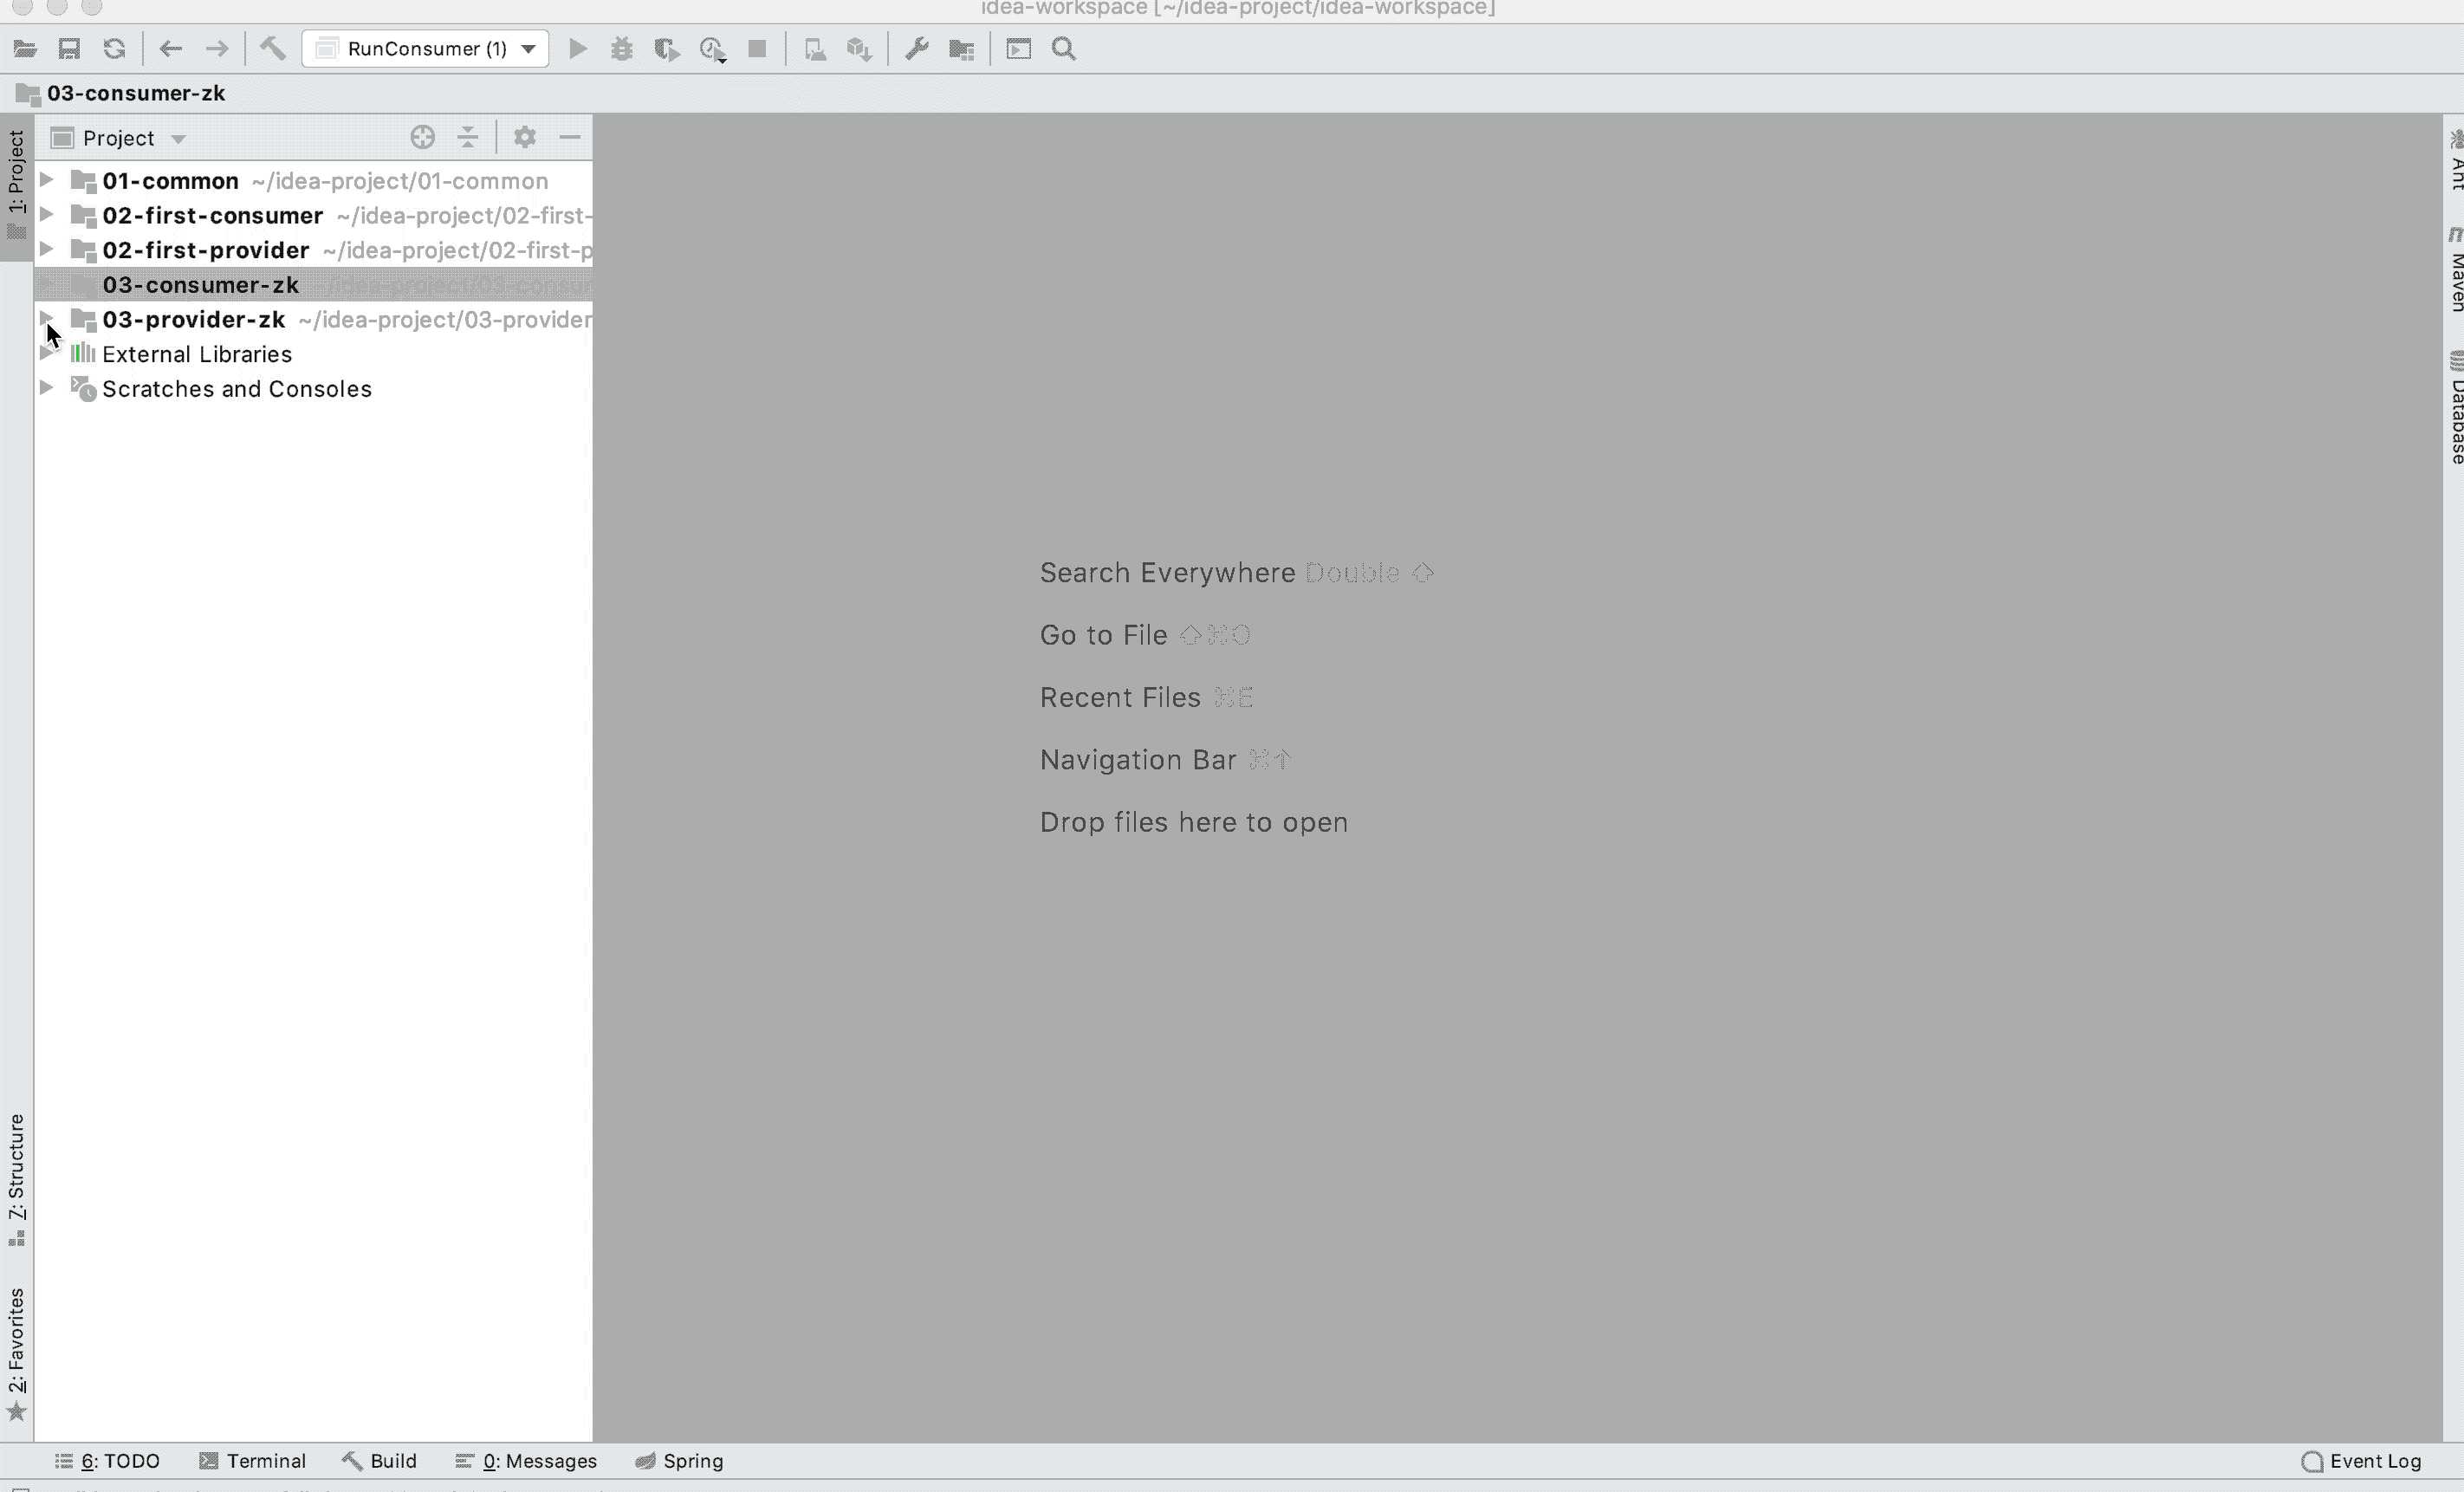
Task: Click the Build project hammer icon
Action: click(x=271, y=48)
